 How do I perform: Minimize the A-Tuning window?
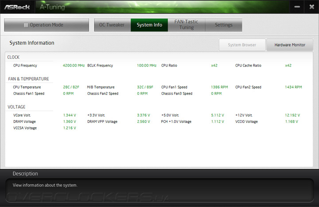[297, 7]
